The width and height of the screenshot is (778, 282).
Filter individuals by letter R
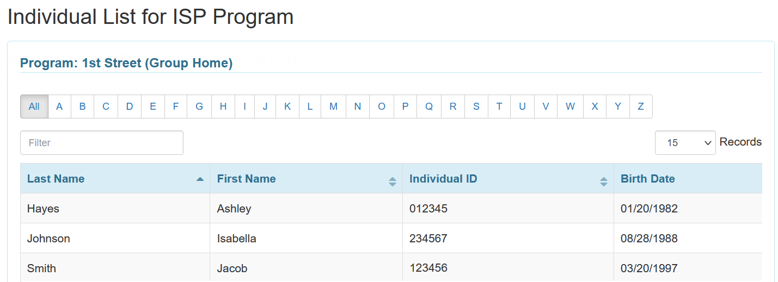point(453,106)
